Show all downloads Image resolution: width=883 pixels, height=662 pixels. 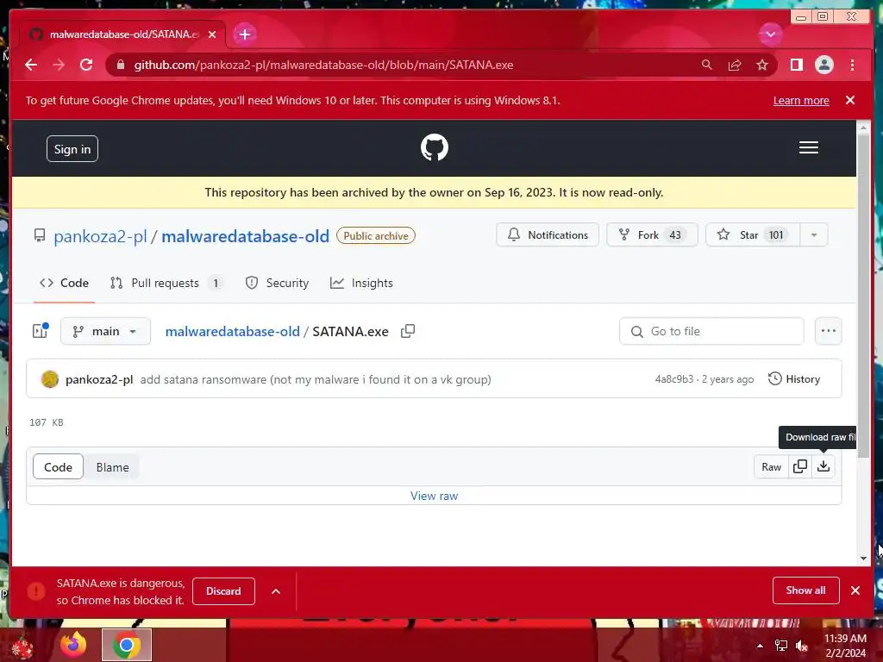coord(805,590)
